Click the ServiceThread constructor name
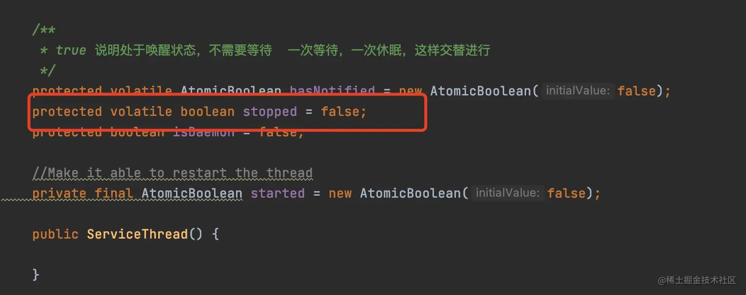Image resolution: width=746 pixels, height=295 pixels. click(x=137, y=234)
